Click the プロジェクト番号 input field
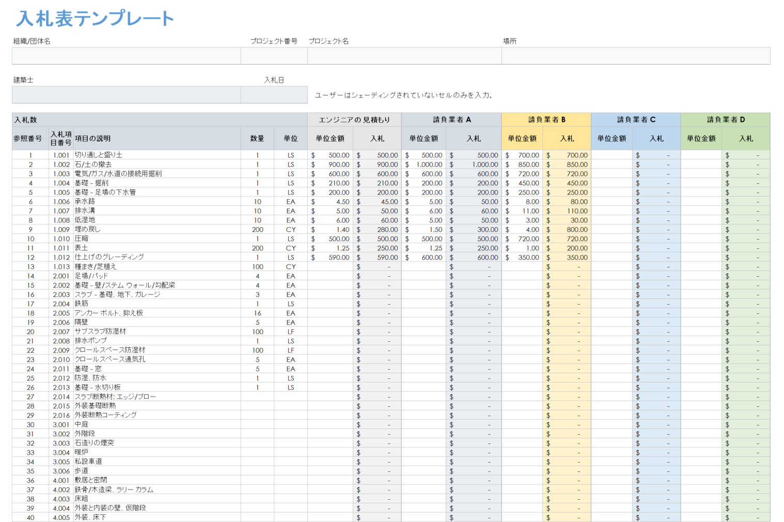The height and width of the screenshot is (522, 784). (x=274, y=56)
